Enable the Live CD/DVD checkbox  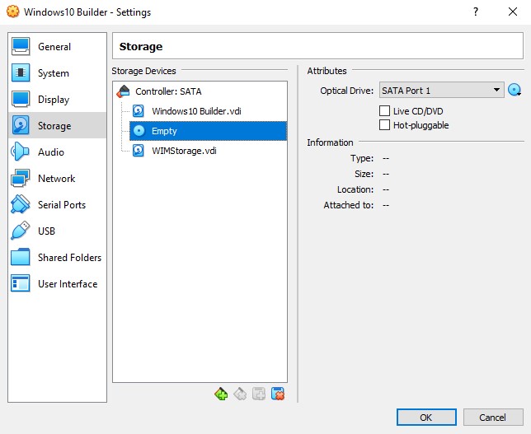384,111
